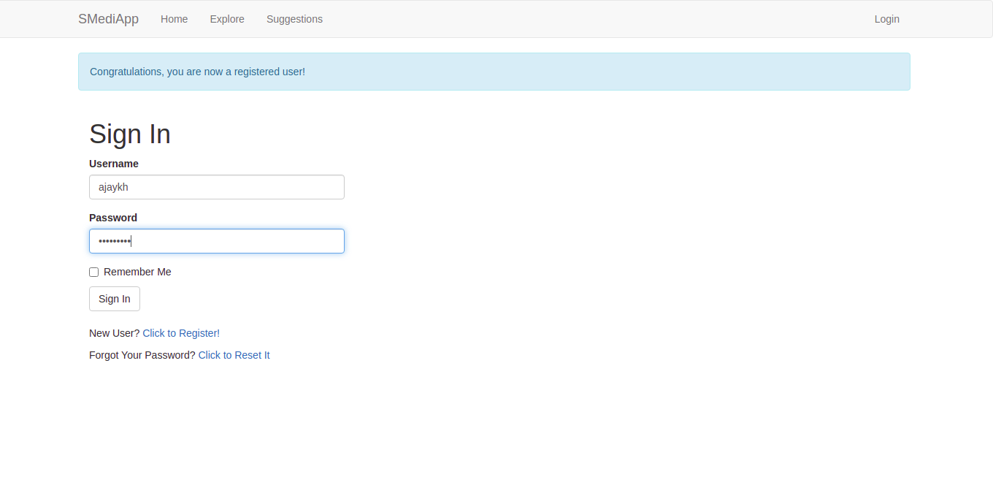Click inside the Username input field
The image size is (993, 488).
[x=216, y=187]
